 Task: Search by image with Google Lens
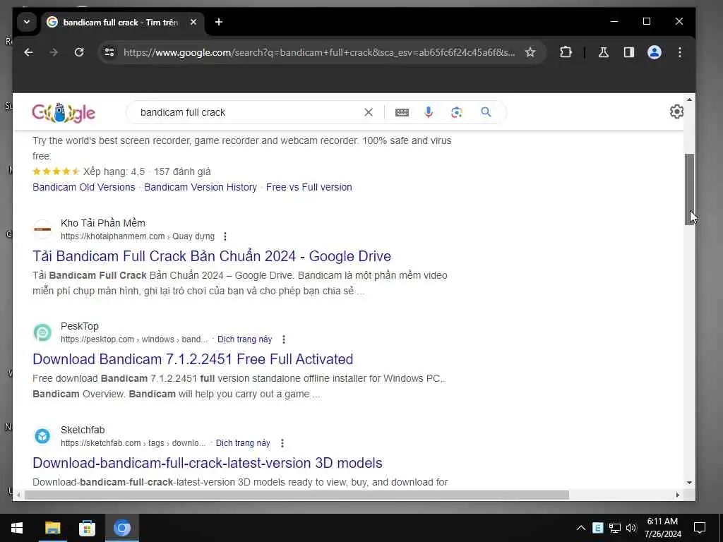[457, 112]
